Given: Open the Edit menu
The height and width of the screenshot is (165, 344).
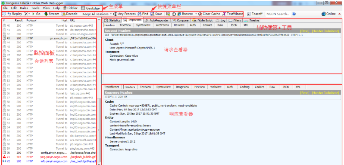Looking at the screenshot, I should point(14,8).
